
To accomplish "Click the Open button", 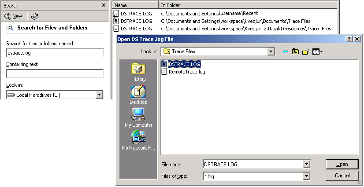I will click(342, 164).
